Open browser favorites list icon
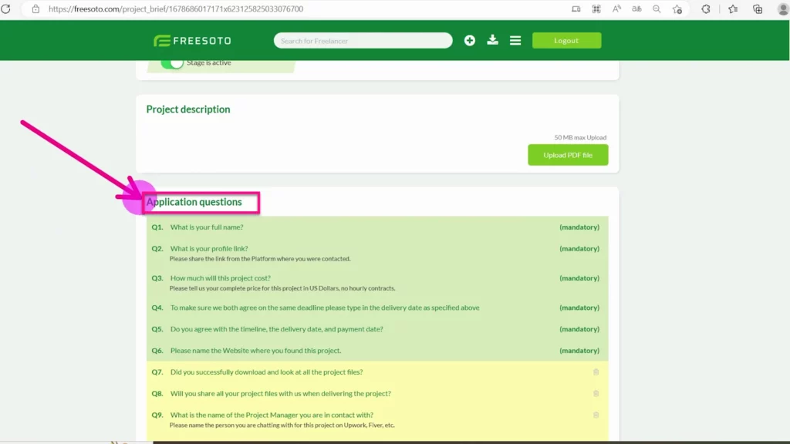The height and width of the screenshot is (444, 790). (x=733, y=8)
